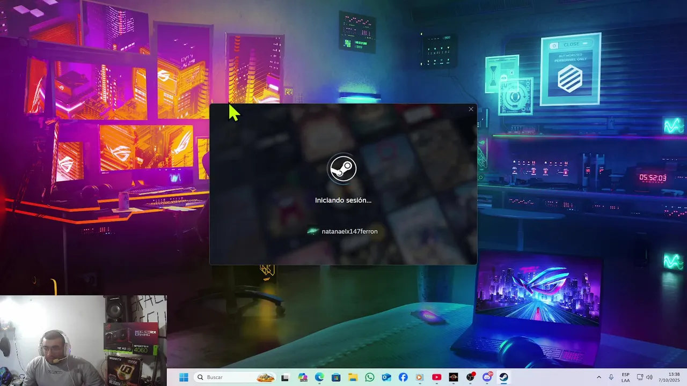Click the Buscar taskbar search box
687x386 pixels.
tap(235, 377)
